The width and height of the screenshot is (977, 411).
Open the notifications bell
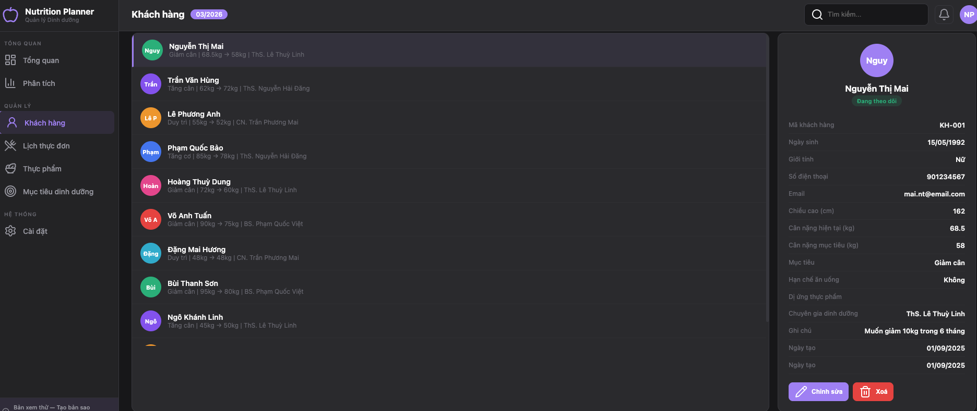(944, 15)
